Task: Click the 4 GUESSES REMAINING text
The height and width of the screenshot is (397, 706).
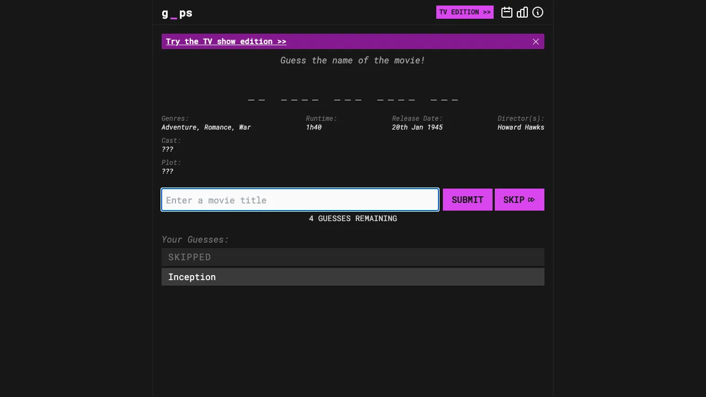Action: click(x=353, y=218)
